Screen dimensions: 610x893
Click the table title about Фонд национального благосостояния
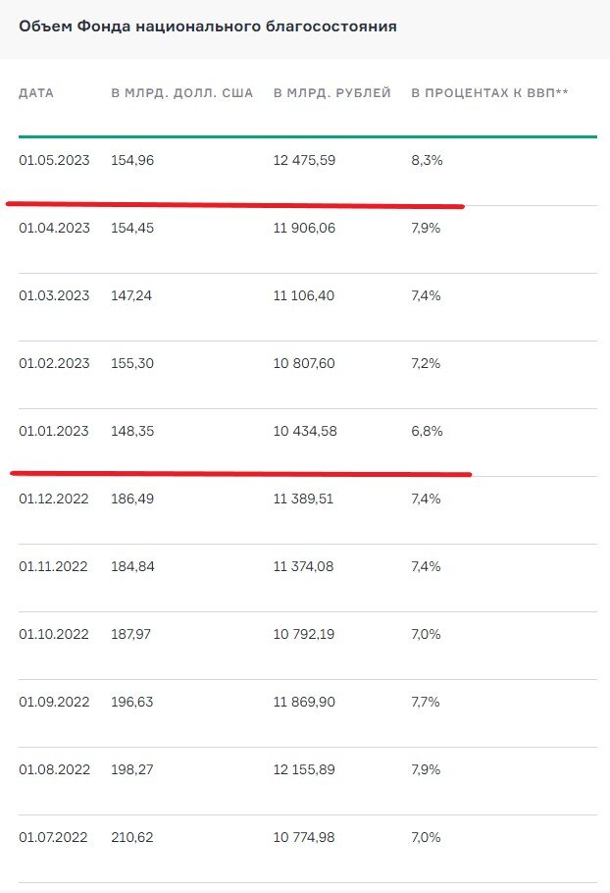click(x=208, y=26)
